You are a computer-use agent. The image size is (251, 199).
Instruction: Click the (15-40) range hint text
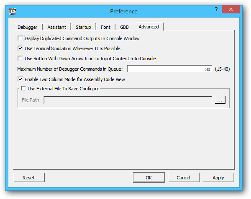click(x=223, y=69)
